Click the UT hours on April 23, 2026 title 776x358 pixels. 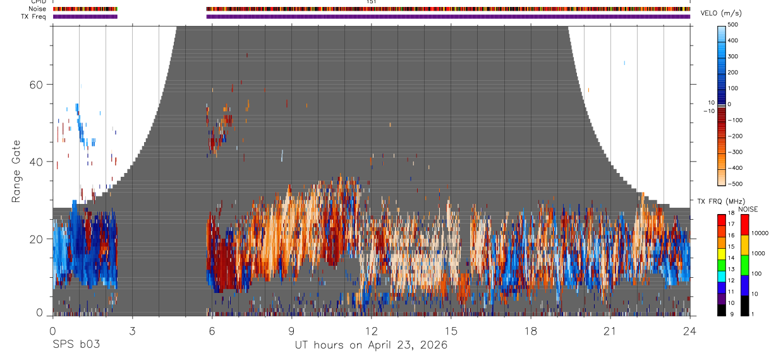[371, 345]
